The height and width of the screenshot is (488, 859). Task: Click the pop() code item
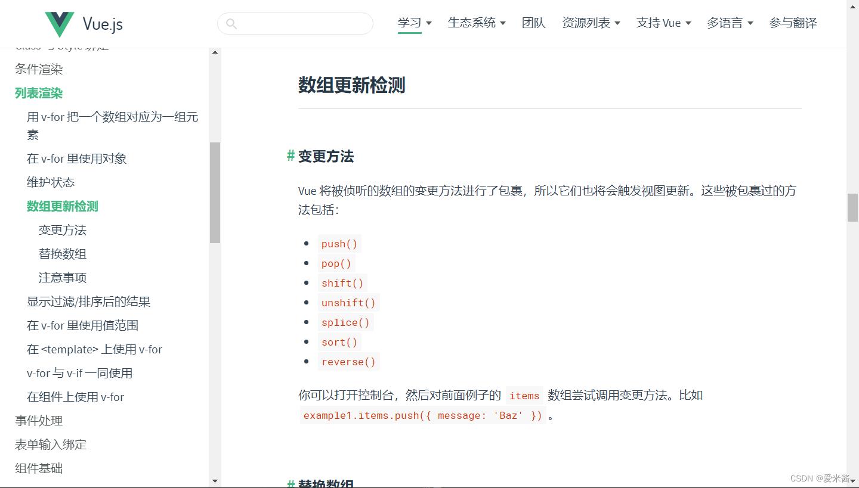(x=336, y=263)
